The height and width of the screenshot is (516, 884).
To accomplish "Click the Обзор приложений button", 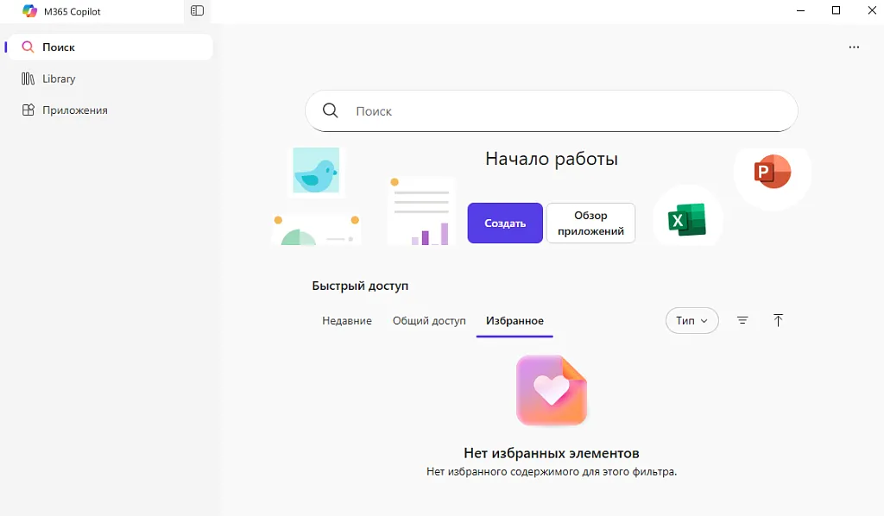I will pyautogui.click(x=590, y=223).
